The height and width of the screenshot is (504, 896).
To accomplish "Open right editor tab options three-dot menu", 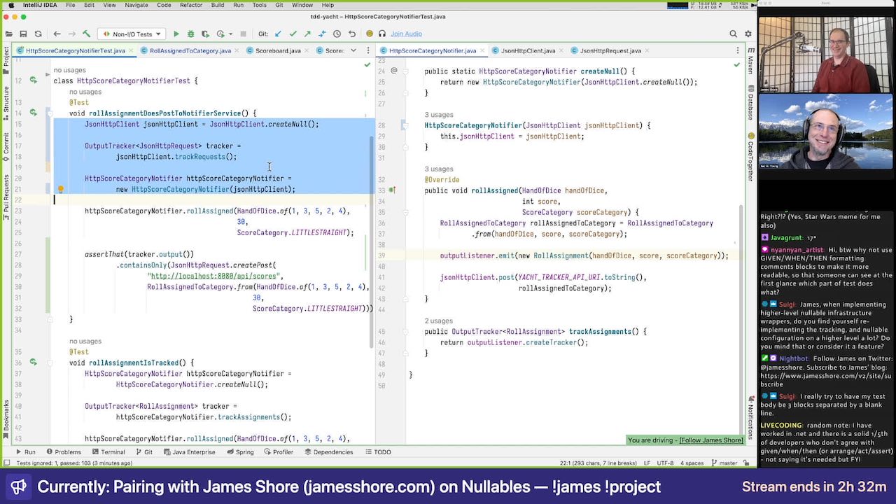I will coord(737,50).
